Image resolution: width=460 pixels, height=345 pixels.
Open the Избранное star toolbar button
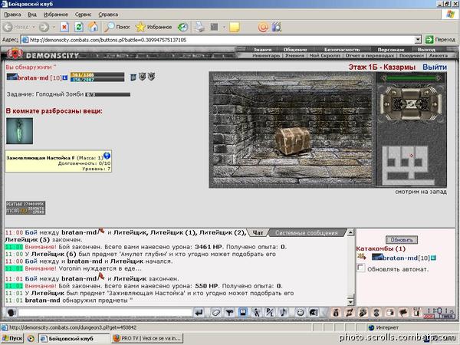tap(154, 27)
